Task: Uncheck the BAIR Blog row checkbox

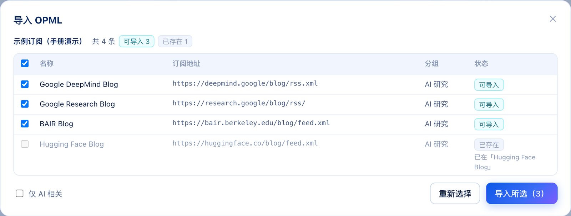Action: coord(25,124)
